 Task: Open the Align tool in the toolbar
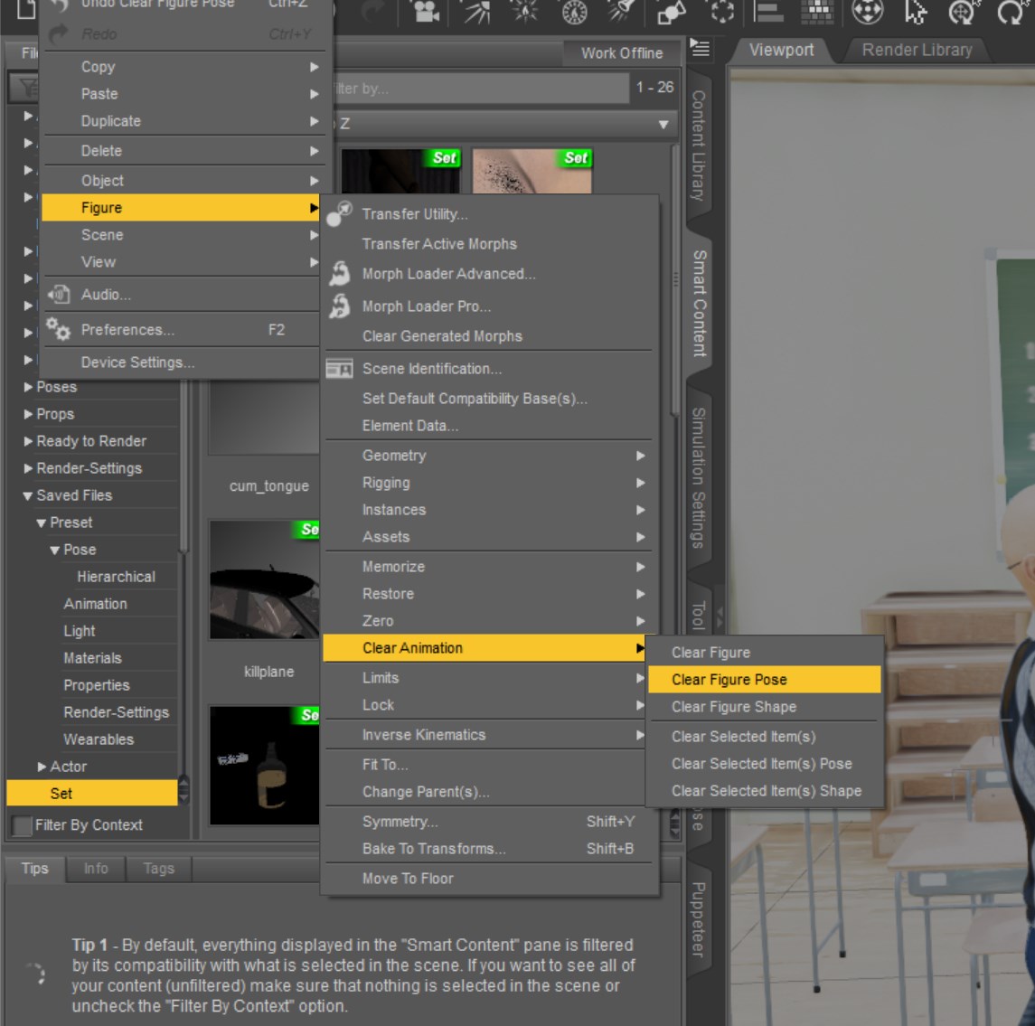pyautogui.click(x=768, y=11)
